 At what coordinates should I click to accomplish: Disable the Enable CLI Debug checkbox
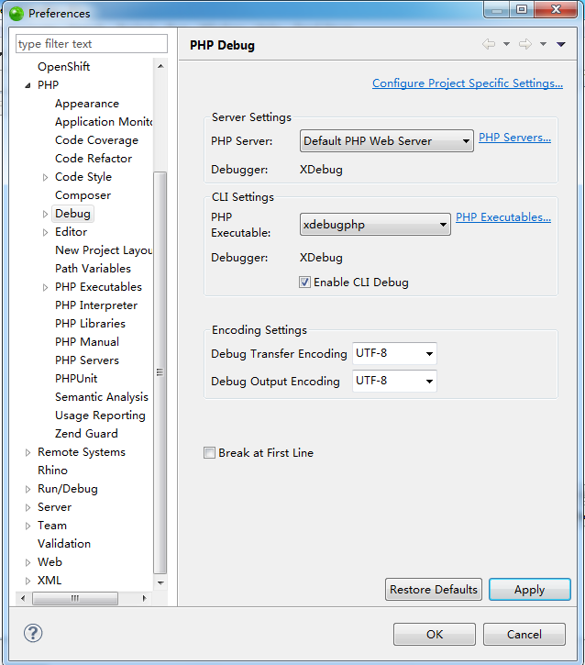tap(304, 283)
